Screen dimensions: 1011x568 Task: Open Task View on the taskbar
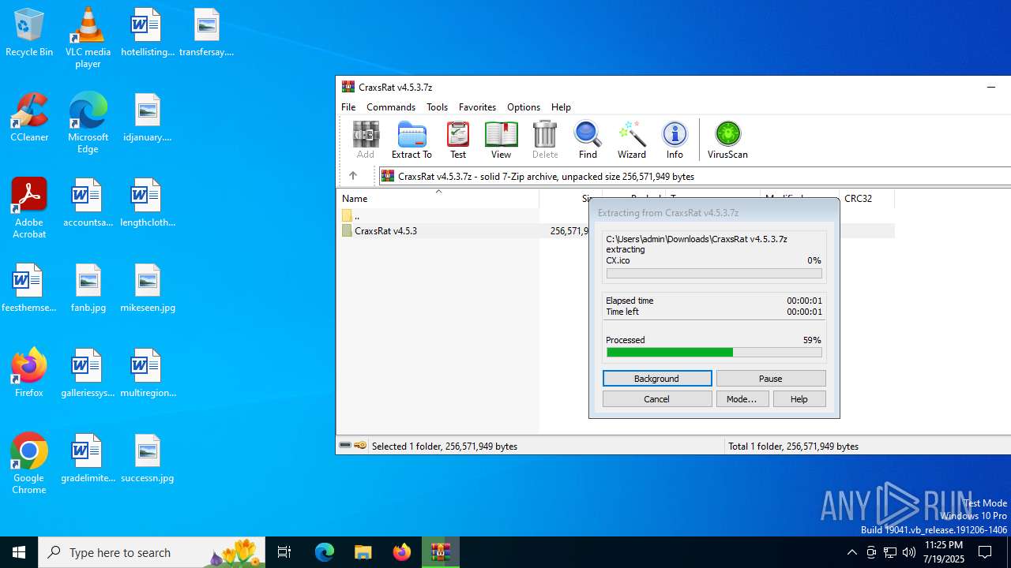284,552
